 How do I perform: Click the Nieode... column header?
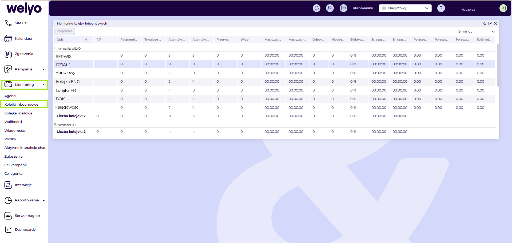tap(338, 39)
